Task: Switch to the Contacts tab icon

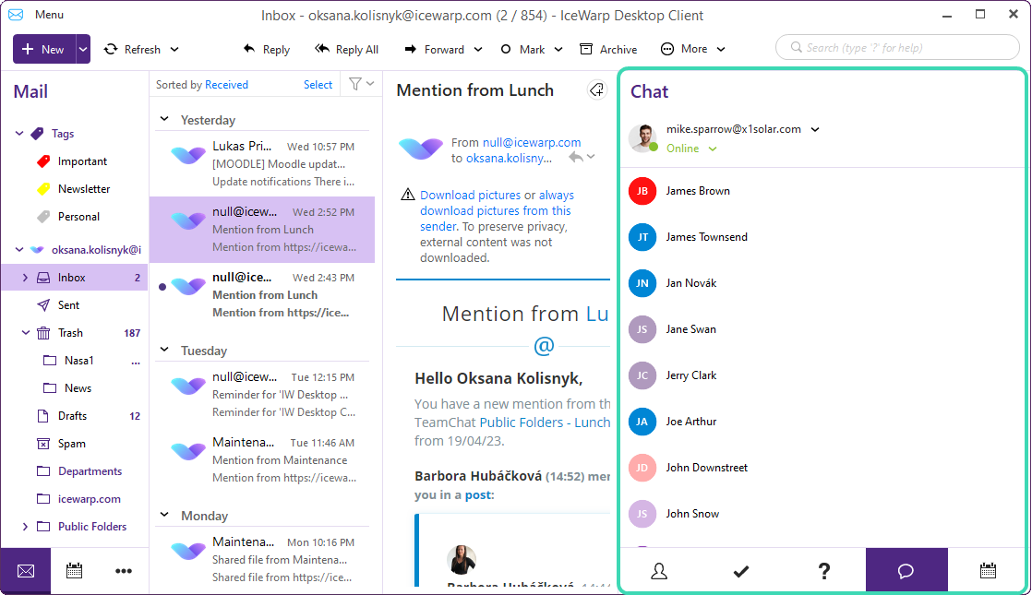Action: coord(659,571)
